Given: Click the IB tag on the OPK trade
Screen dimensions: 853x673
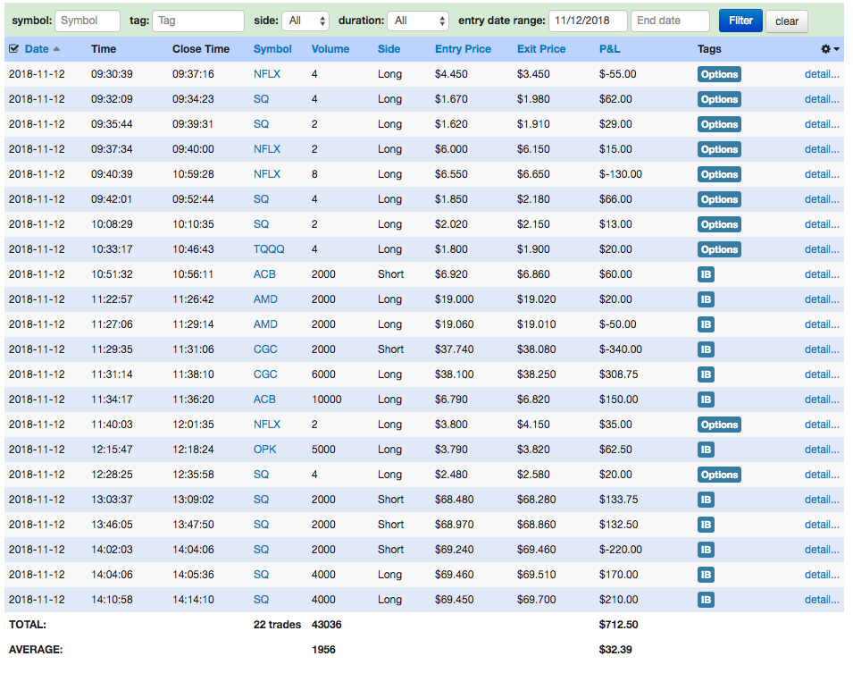Looking at the screenshot, I should (x=706, y=450).
